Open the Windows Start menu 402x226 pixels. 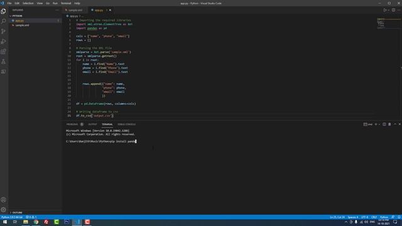pos(5,222)
